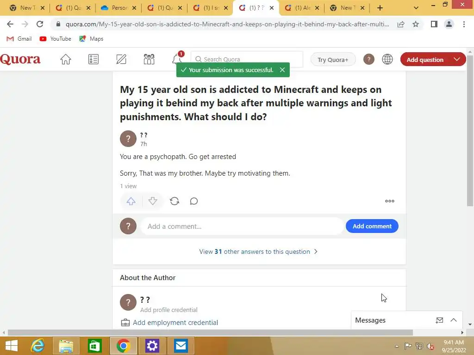Dismiss the submission successful notification
The height and width of the screenshot is (355, 474).
pyautogui.click(x=282, y=70)
